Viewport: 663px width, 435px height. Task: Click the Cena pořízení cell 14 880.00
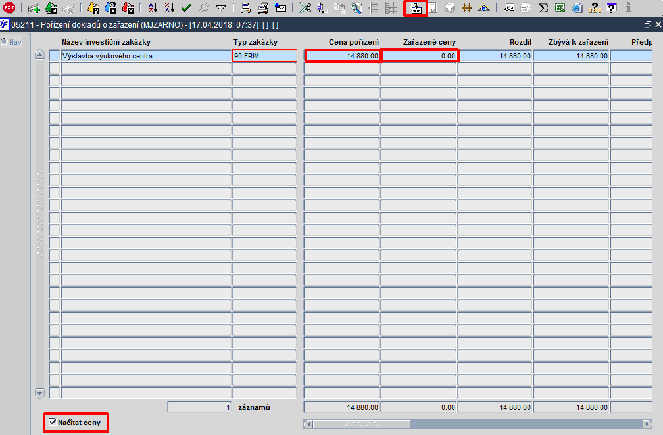pos(341,56)
